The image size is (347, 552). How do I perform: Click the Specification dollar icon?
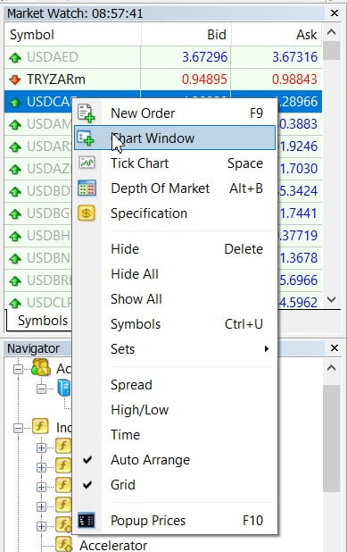87,213
